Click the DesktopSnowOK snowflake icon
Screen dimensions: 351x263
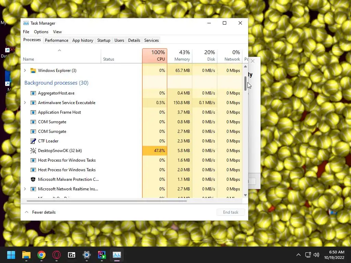click(33, 151)
